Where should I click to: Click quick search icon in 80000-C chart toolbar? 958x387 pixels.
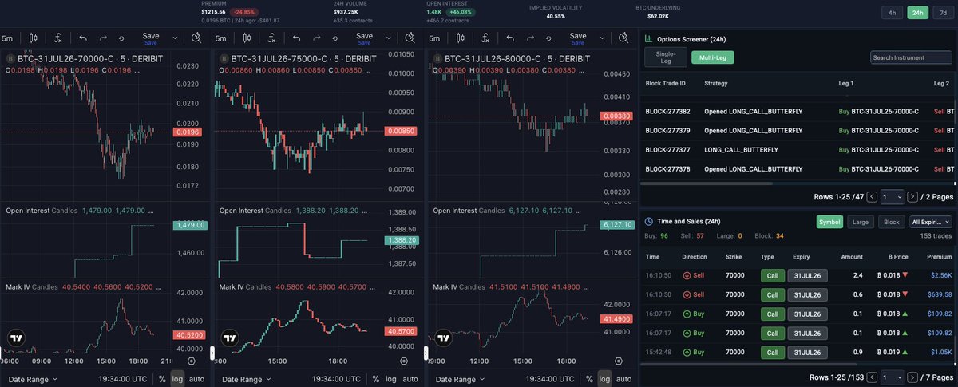click(x=623, y=38)
